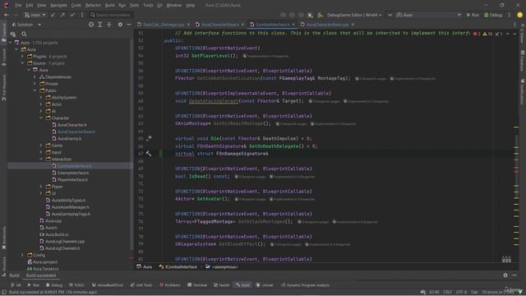Open the Refactor menu
526x296 pixels.
(93, 6)
